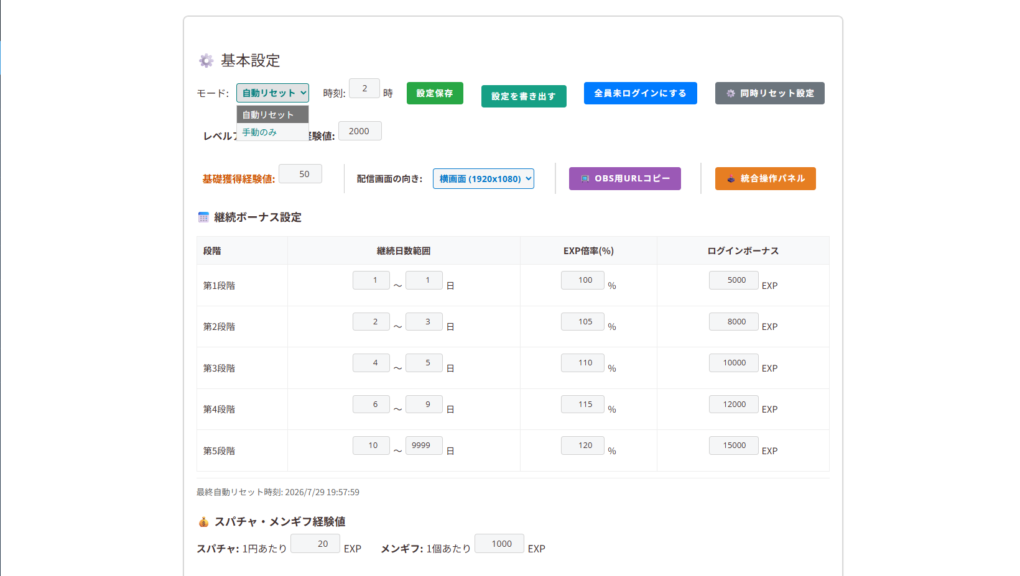Open the モード dropdown showing 自動リセット
Image resolution: width=1020 pixels, height=576 pixels.
point(272,93)
